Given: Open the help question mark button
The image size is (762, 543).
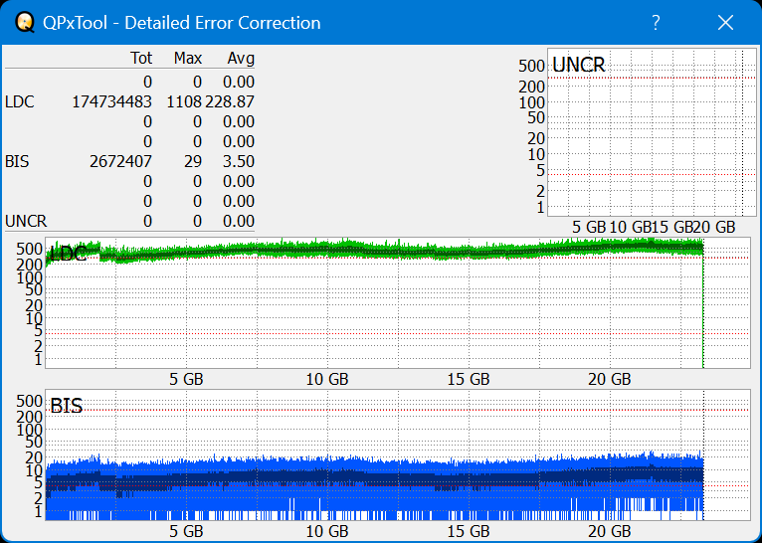Looking at the screenshot, I should (656, 22).
